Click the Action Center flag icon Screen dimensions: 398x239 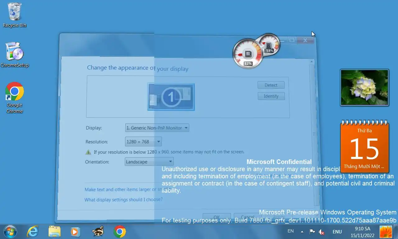tap(312, 232)
